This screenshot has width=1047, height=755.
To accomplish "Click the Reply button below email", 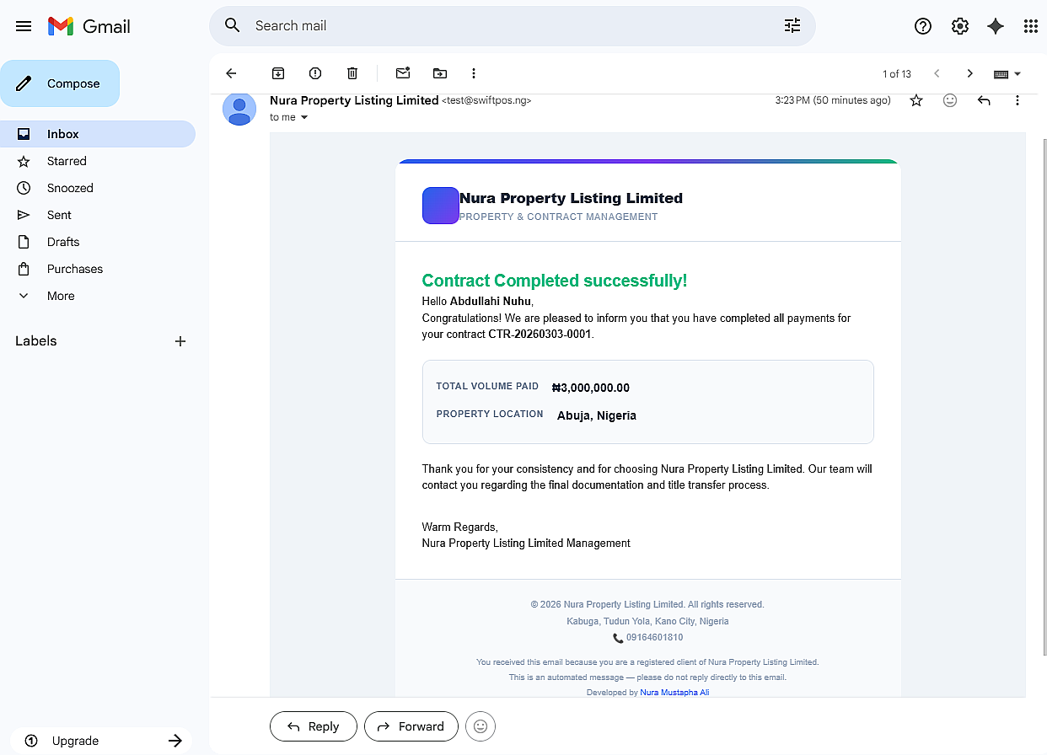I will pos(314,726).
